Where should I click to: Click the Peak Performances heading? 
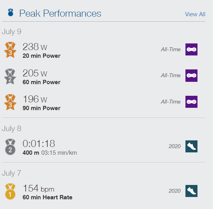click(x=60, y=14)
